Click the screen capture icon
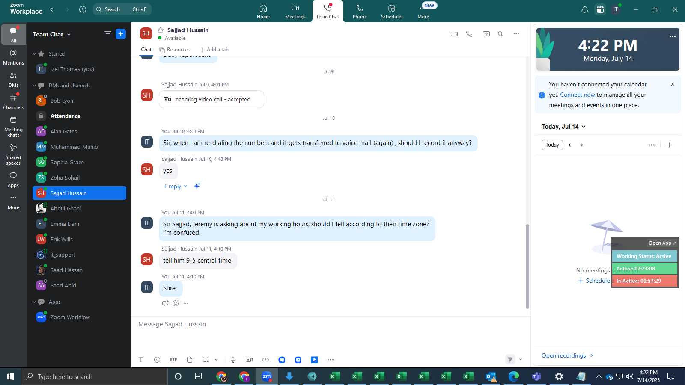Screen dimensions: 685x385 click(206, 360)
